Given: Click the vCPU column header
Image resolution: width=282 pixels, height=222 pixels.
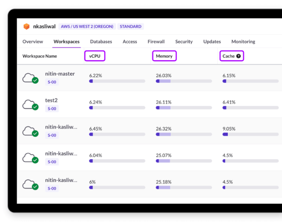Looking at the screenshot, I should pos(95,56).
